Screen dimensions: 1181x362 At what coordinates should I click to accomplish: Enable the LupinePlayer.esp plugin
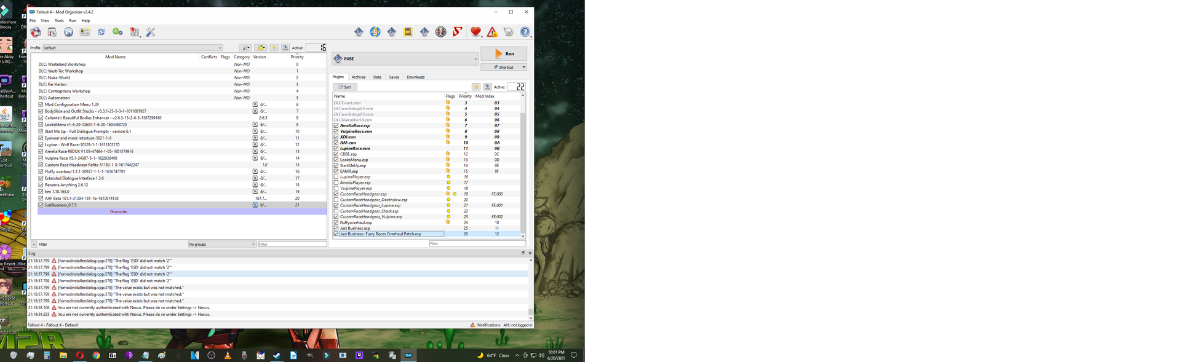(336, 177)
